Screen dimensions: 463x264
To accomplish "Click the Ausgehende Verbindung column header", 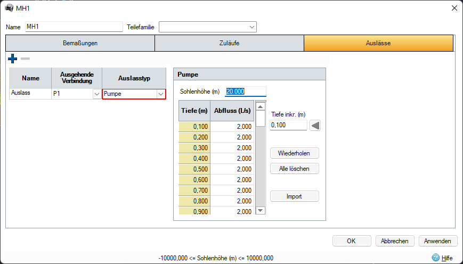I will (x=77, y=78).
